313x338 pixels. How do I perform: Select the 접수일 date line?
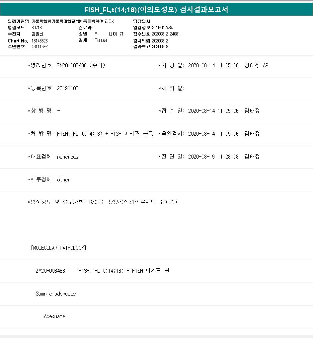(x=209, y=111)
